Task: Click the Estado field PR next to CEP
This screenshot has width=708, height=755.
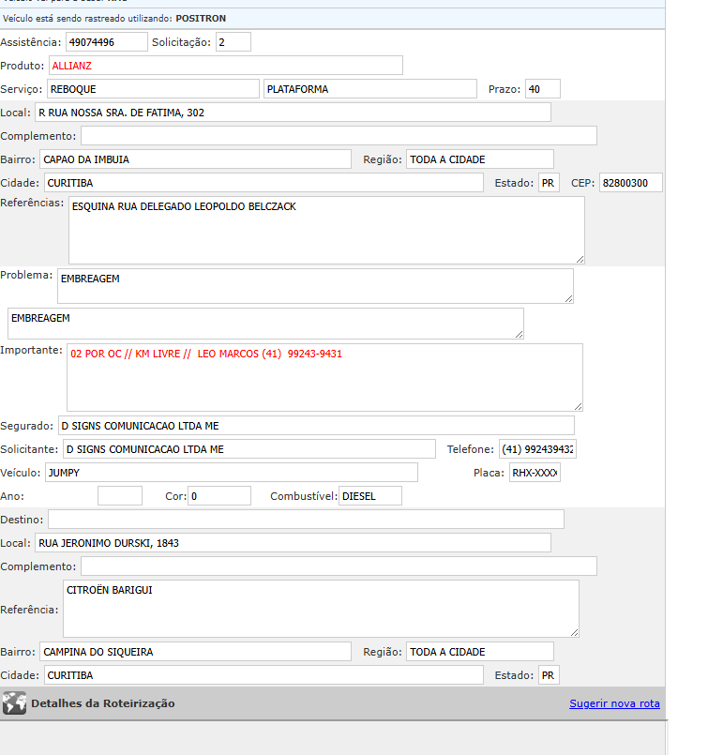Action: (549, 183)
